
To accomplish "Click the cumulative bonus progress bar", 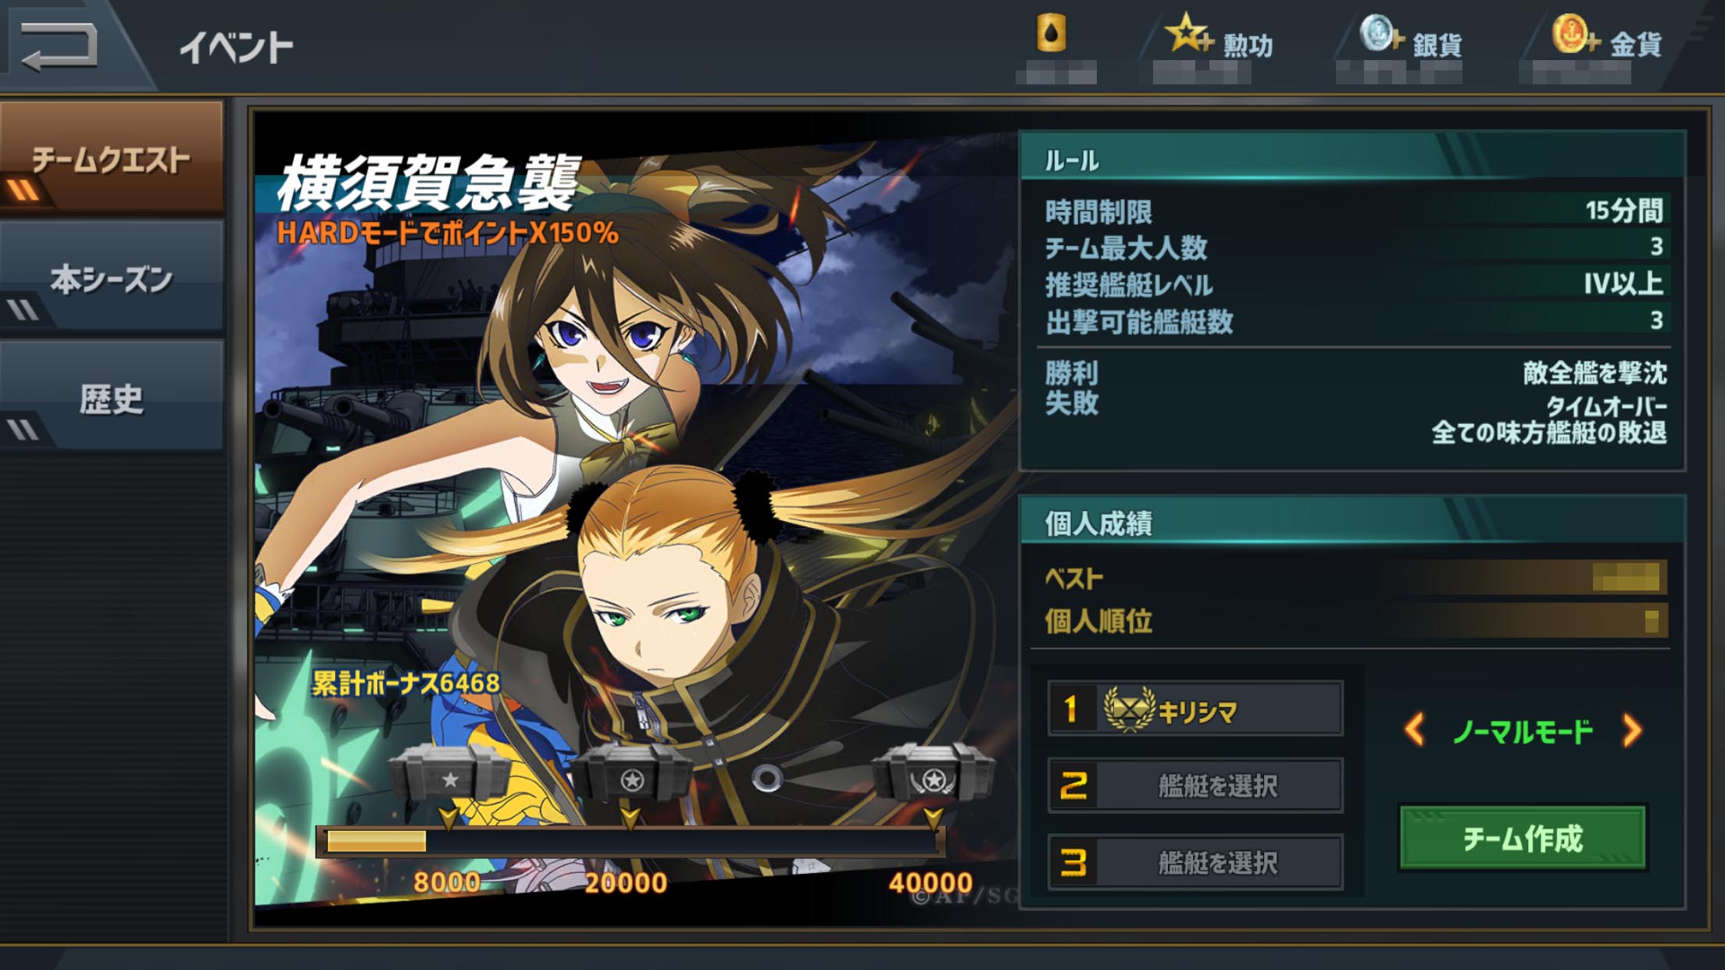I will [x=630, y=841].
